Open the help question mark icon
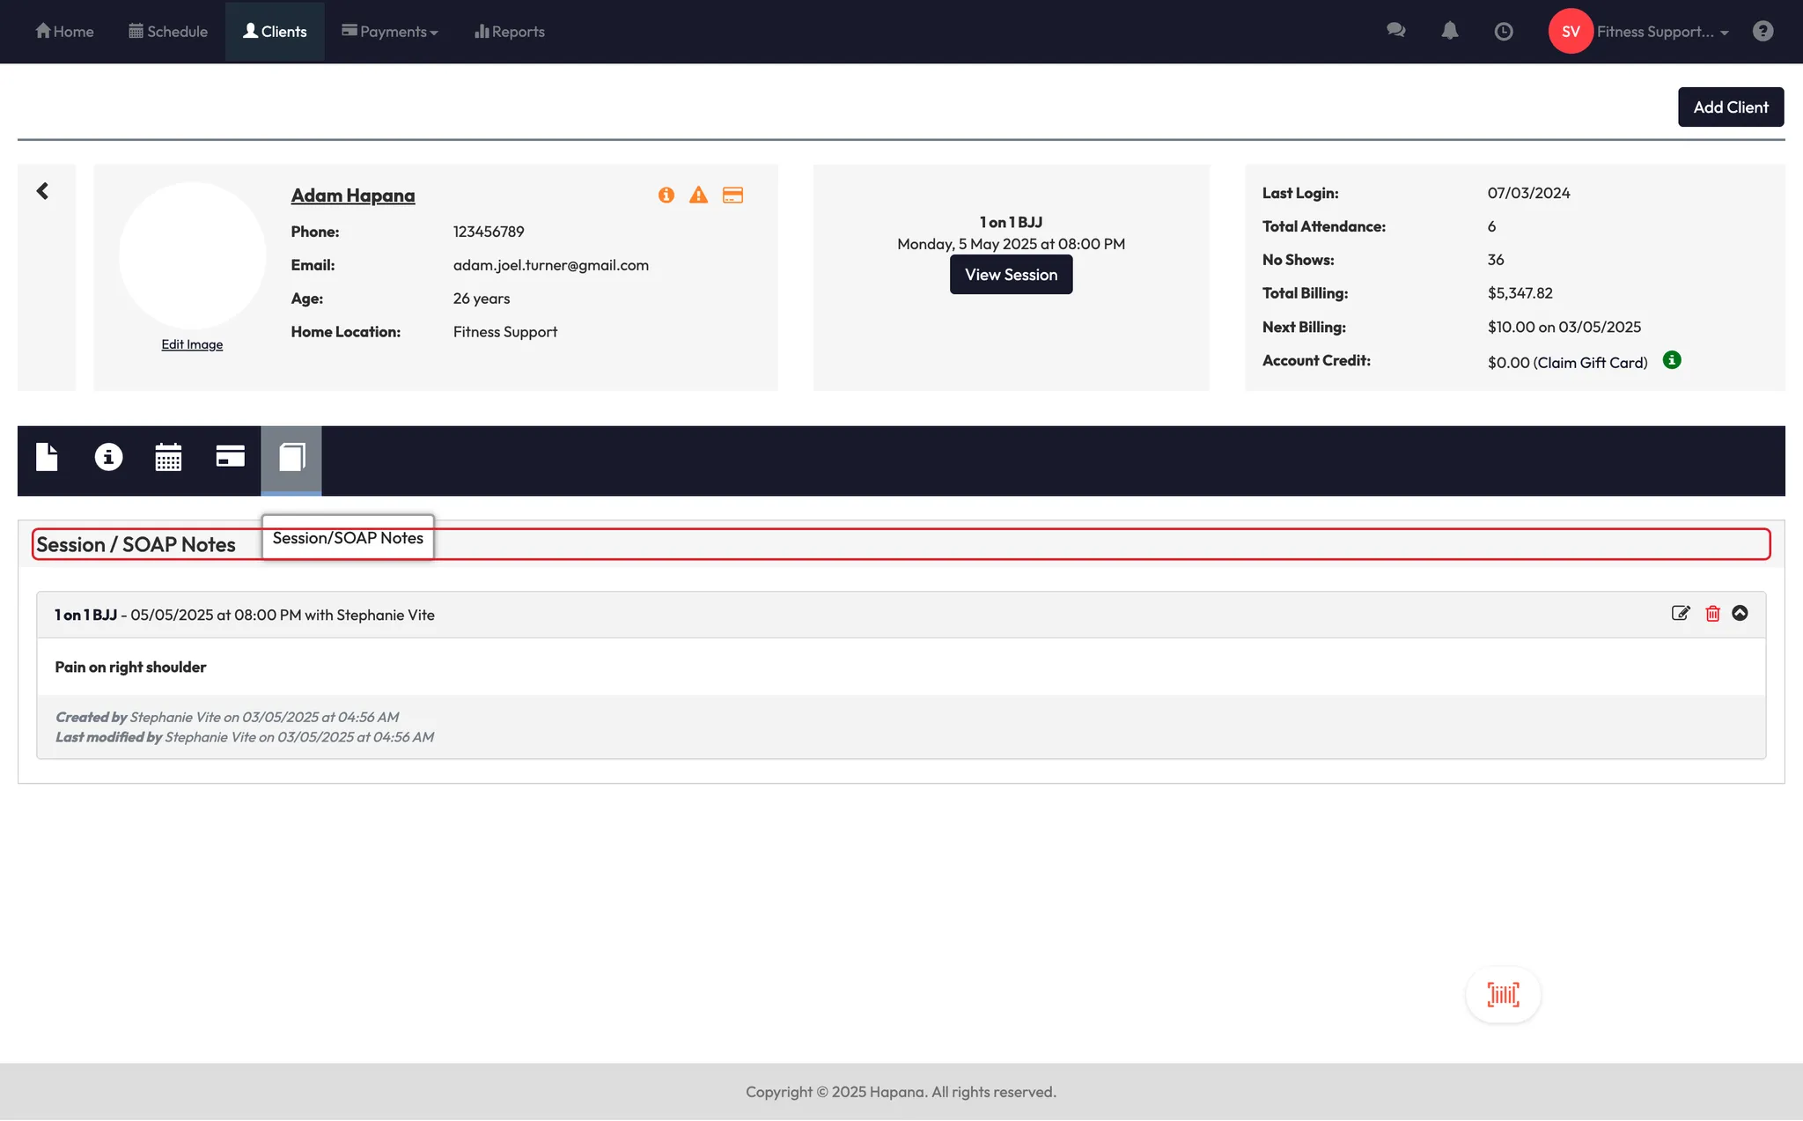This screenshot has height=1121, width=1803. (x=1763, y=31)
